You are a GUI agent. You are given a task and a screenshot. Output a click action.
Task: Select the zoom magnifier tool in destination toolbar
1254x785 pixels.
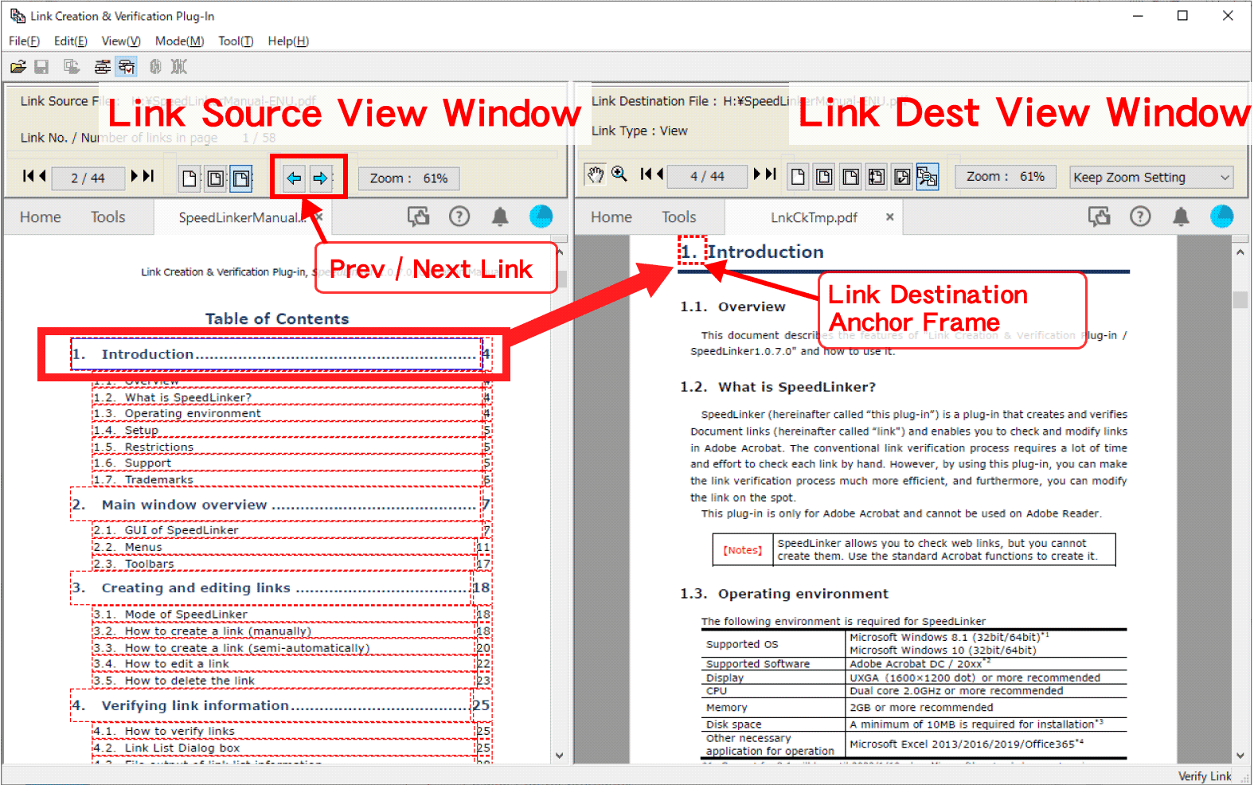(619, 174)
